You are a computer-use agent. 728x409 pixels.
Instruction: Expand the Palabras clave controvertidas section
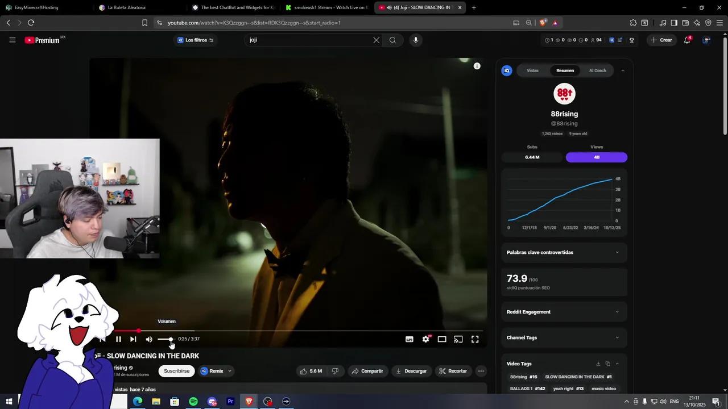tap(617, 252)
